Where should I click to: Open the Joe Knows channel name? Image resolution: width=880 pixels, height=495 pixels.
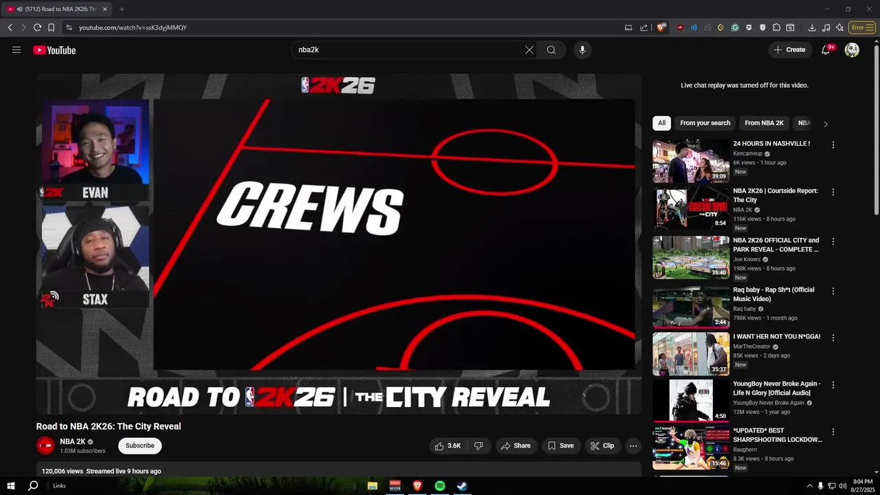[747, 259]
